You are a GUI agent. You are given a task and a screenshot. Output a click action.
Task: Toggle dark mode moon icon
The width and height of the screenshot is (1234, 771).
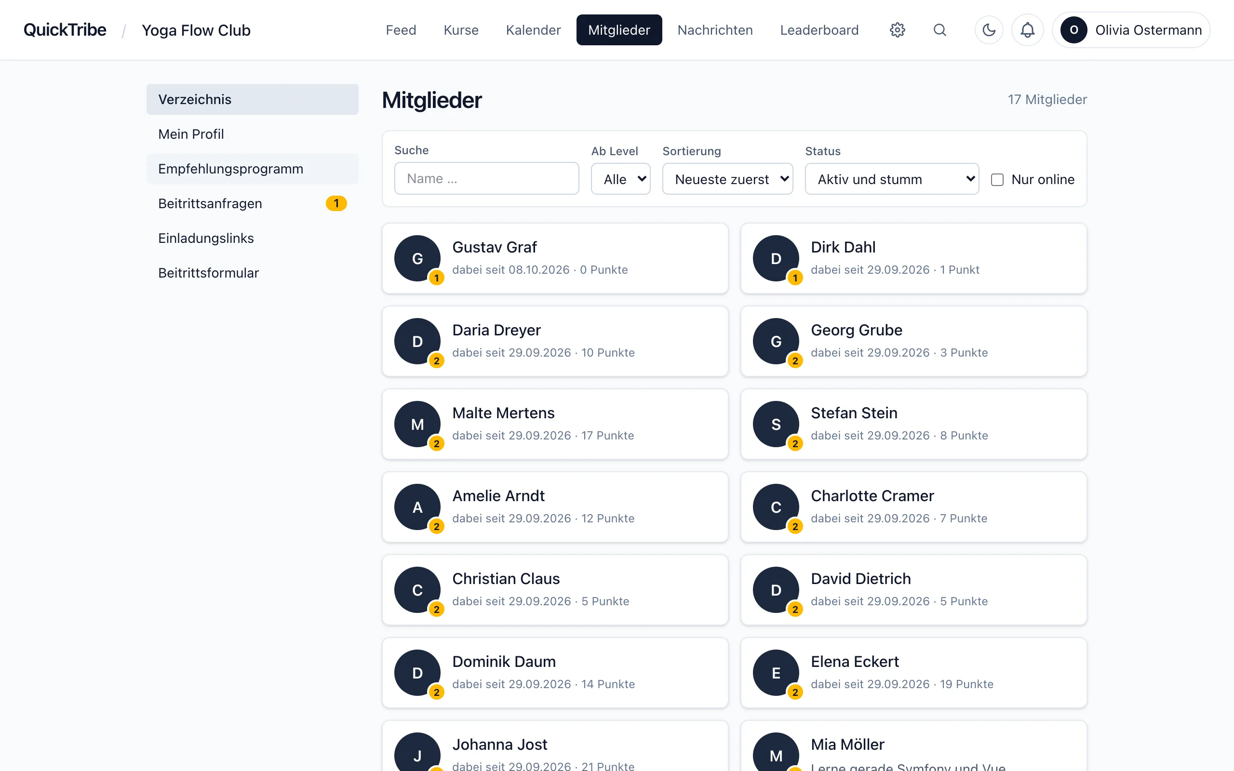coord(989,30)
